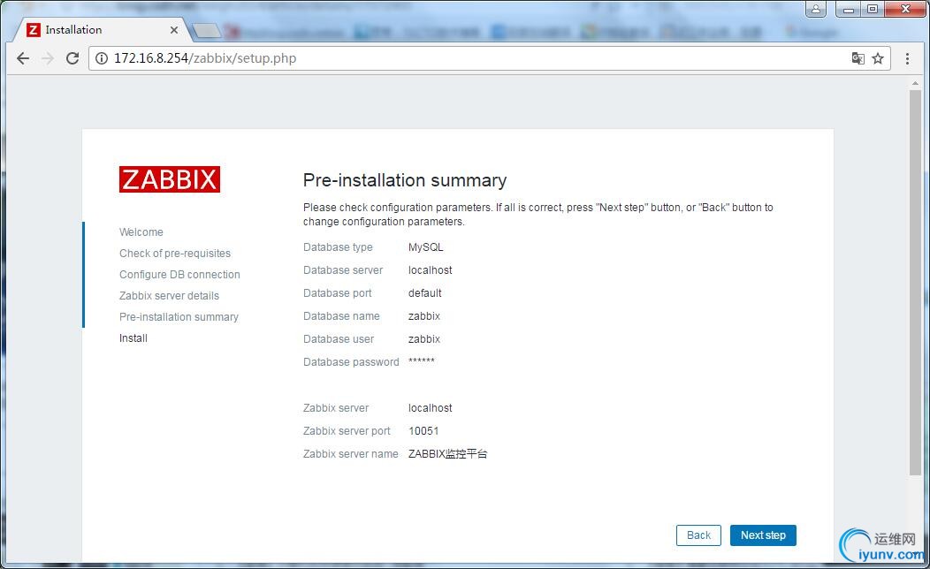The image size is (930, 569).
Task: Click the Database user zabbix value
Action: [x=424, y=339]
